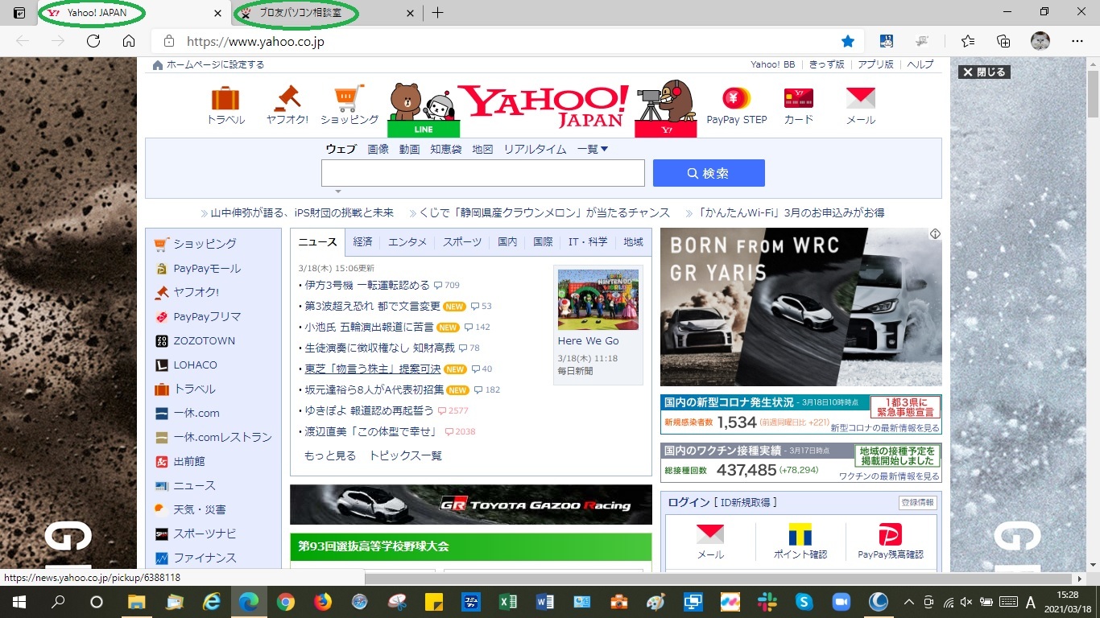Select the リアルタイム search type
The width and height of the screenshot is (1100, 618).
click(535, 149)
